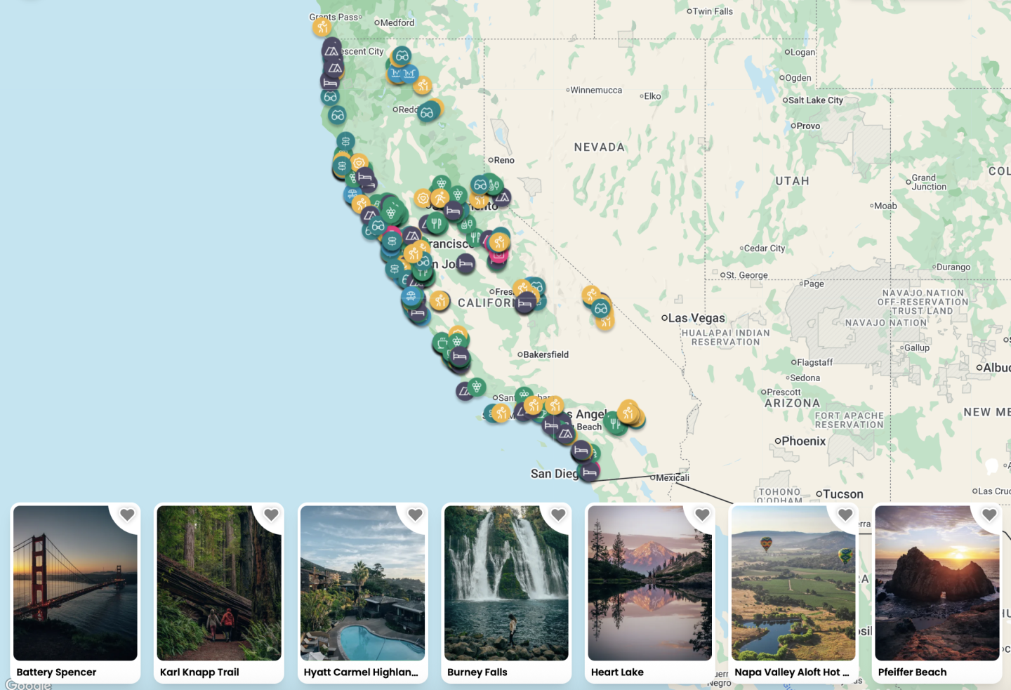Click the pink camera photo-spot marker near San Jose
This screenshot has height=690, width=1011.
(x=498, y=255)
